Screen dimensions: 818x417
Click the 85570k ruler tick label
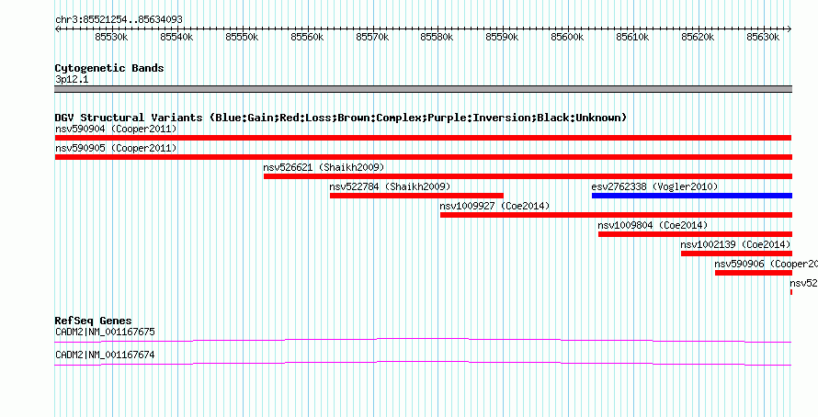tap(372, 38)
